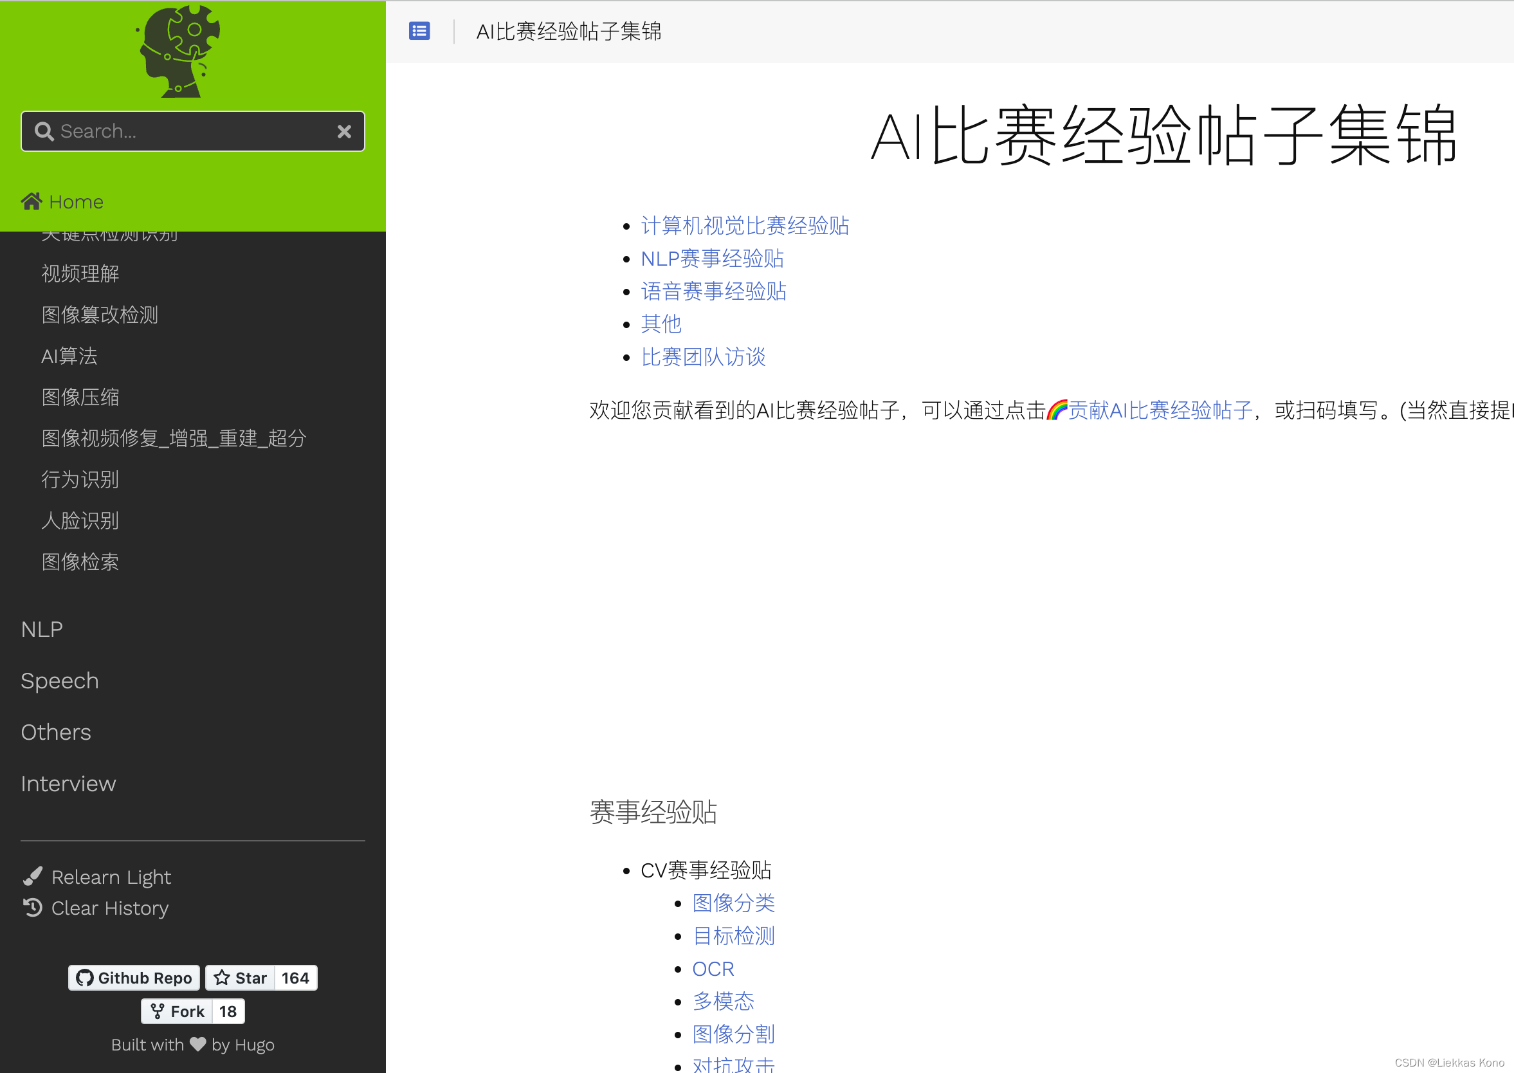Click the Clear History icon
This screenshot has width=1514, height=1073.
click(x=32, y=908)
